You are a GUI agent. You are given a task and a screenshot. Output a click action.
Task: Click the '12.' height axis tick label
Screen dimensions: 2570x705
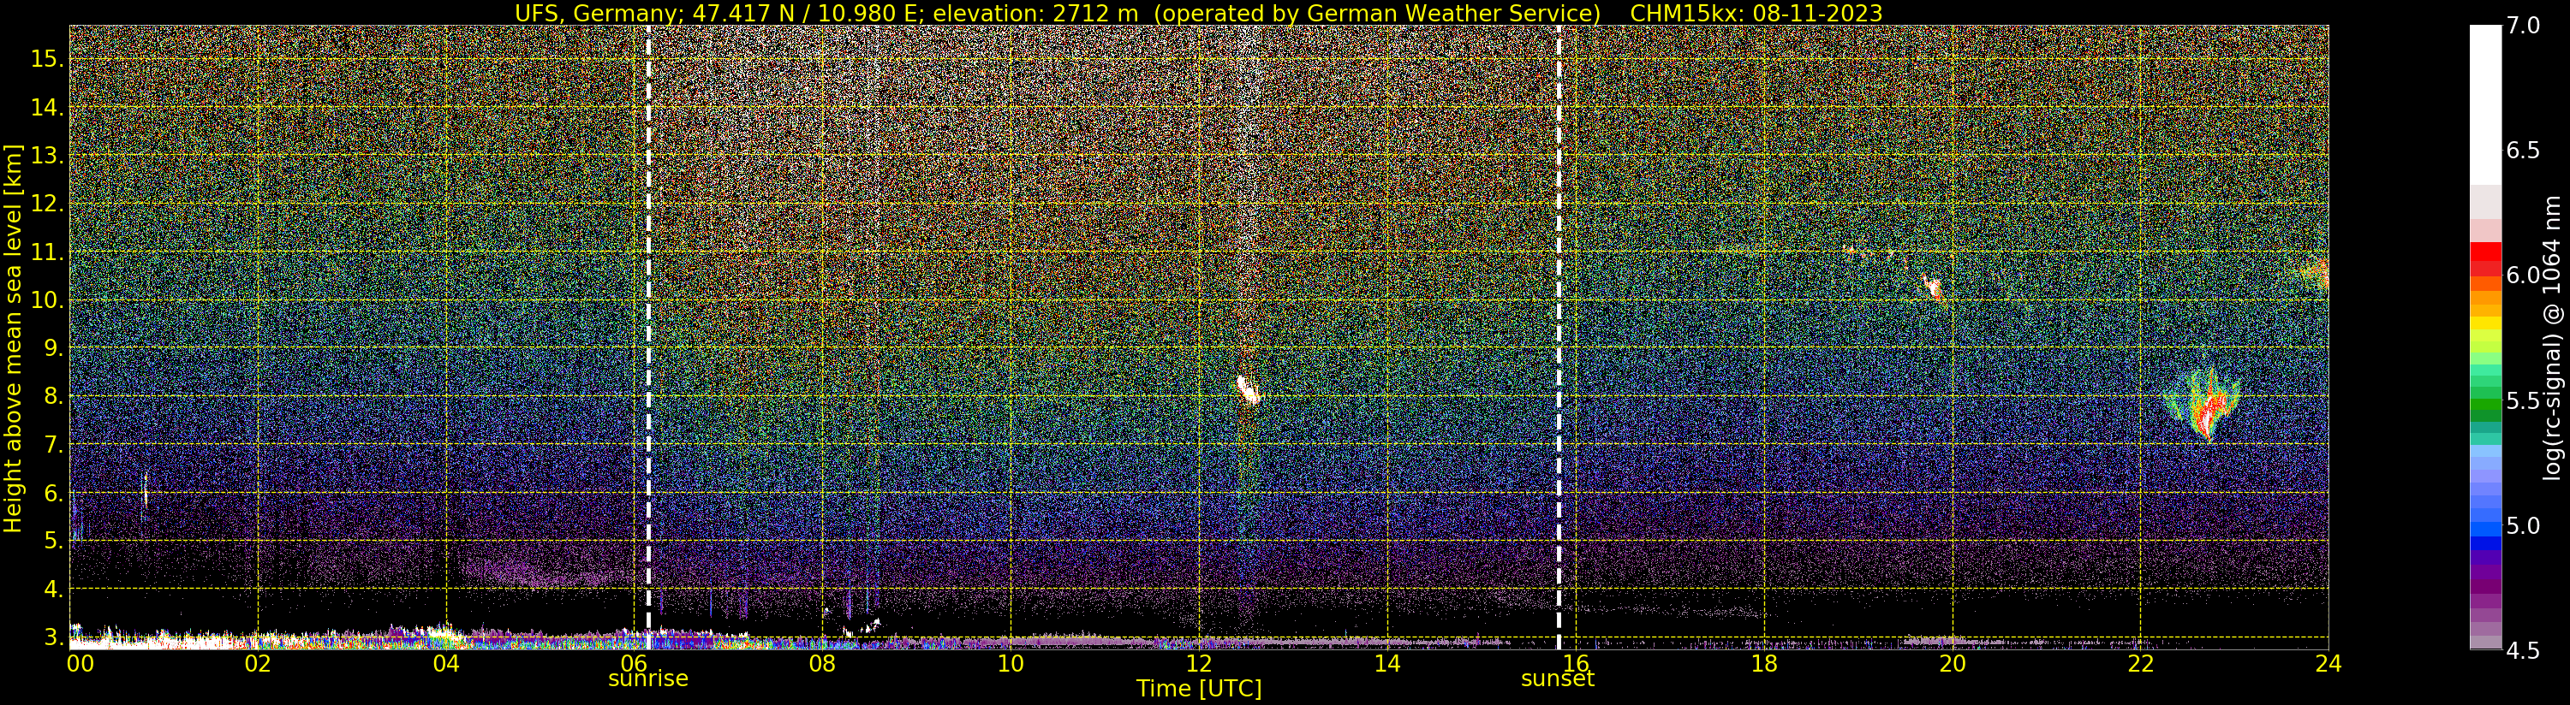pos(47,204)
